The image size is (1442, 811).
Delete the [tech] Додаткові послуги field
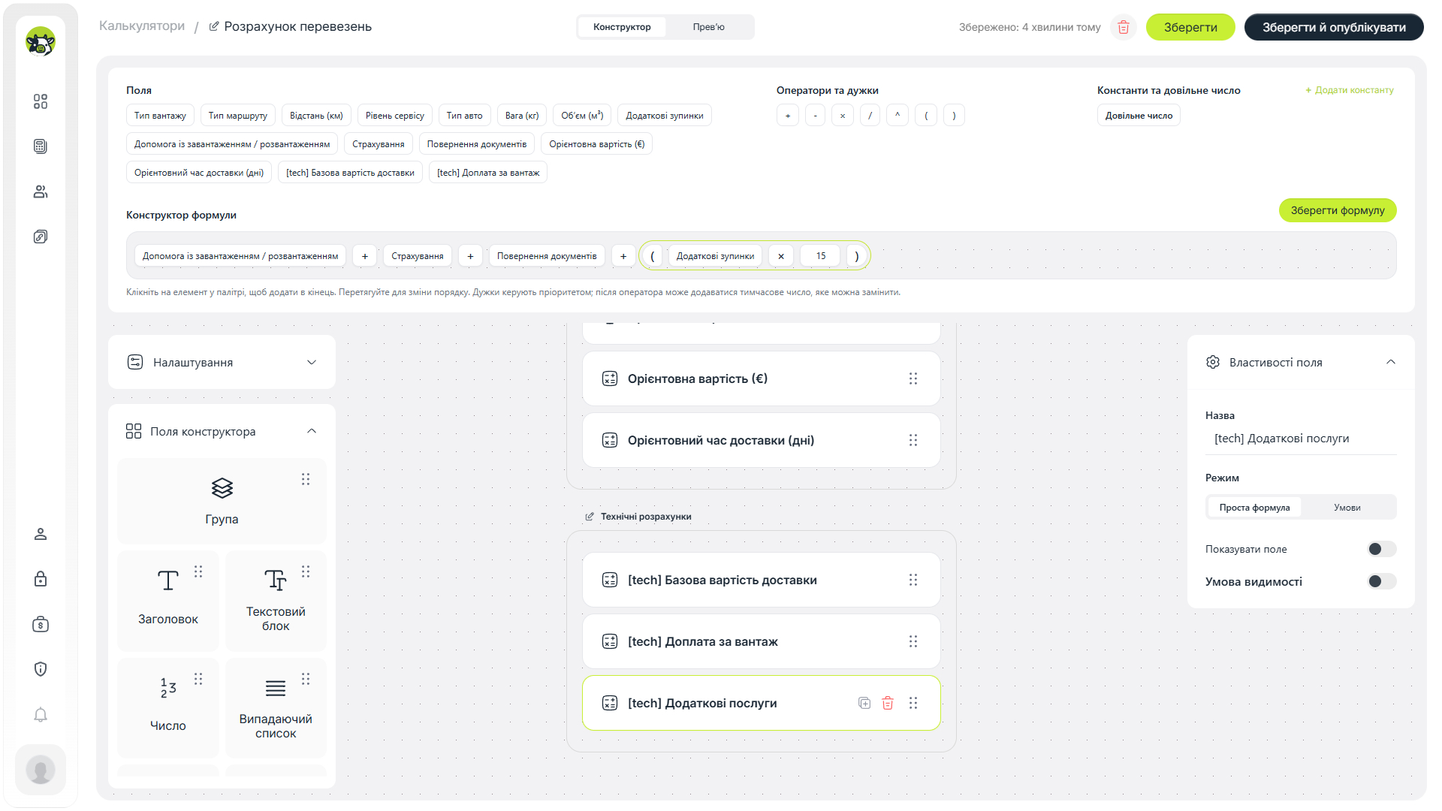click(x=888, y=703)
